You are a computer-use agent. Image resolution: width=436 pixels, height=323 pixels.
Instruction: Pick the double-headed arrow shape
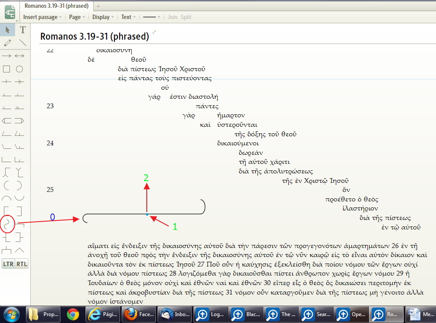coord(19,56)
